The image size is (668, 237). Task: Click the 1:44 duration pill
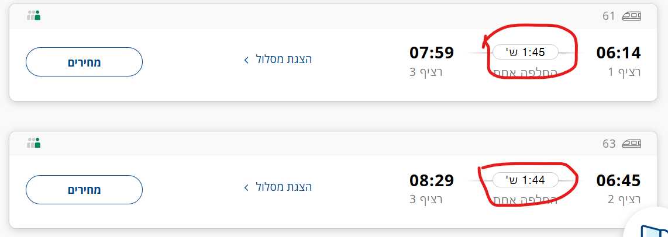[525, 180]
